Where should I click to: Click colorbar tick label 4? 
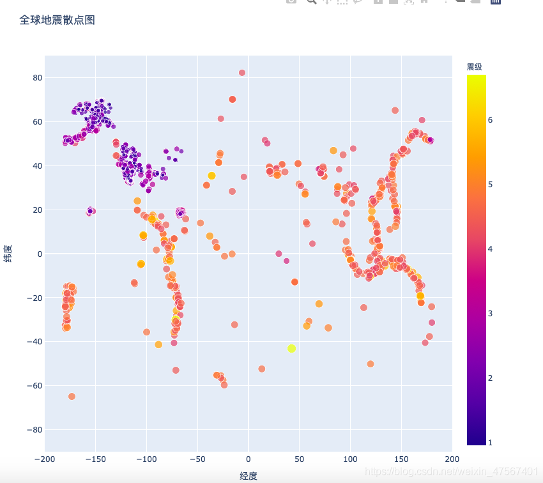(x=490, y=249)
